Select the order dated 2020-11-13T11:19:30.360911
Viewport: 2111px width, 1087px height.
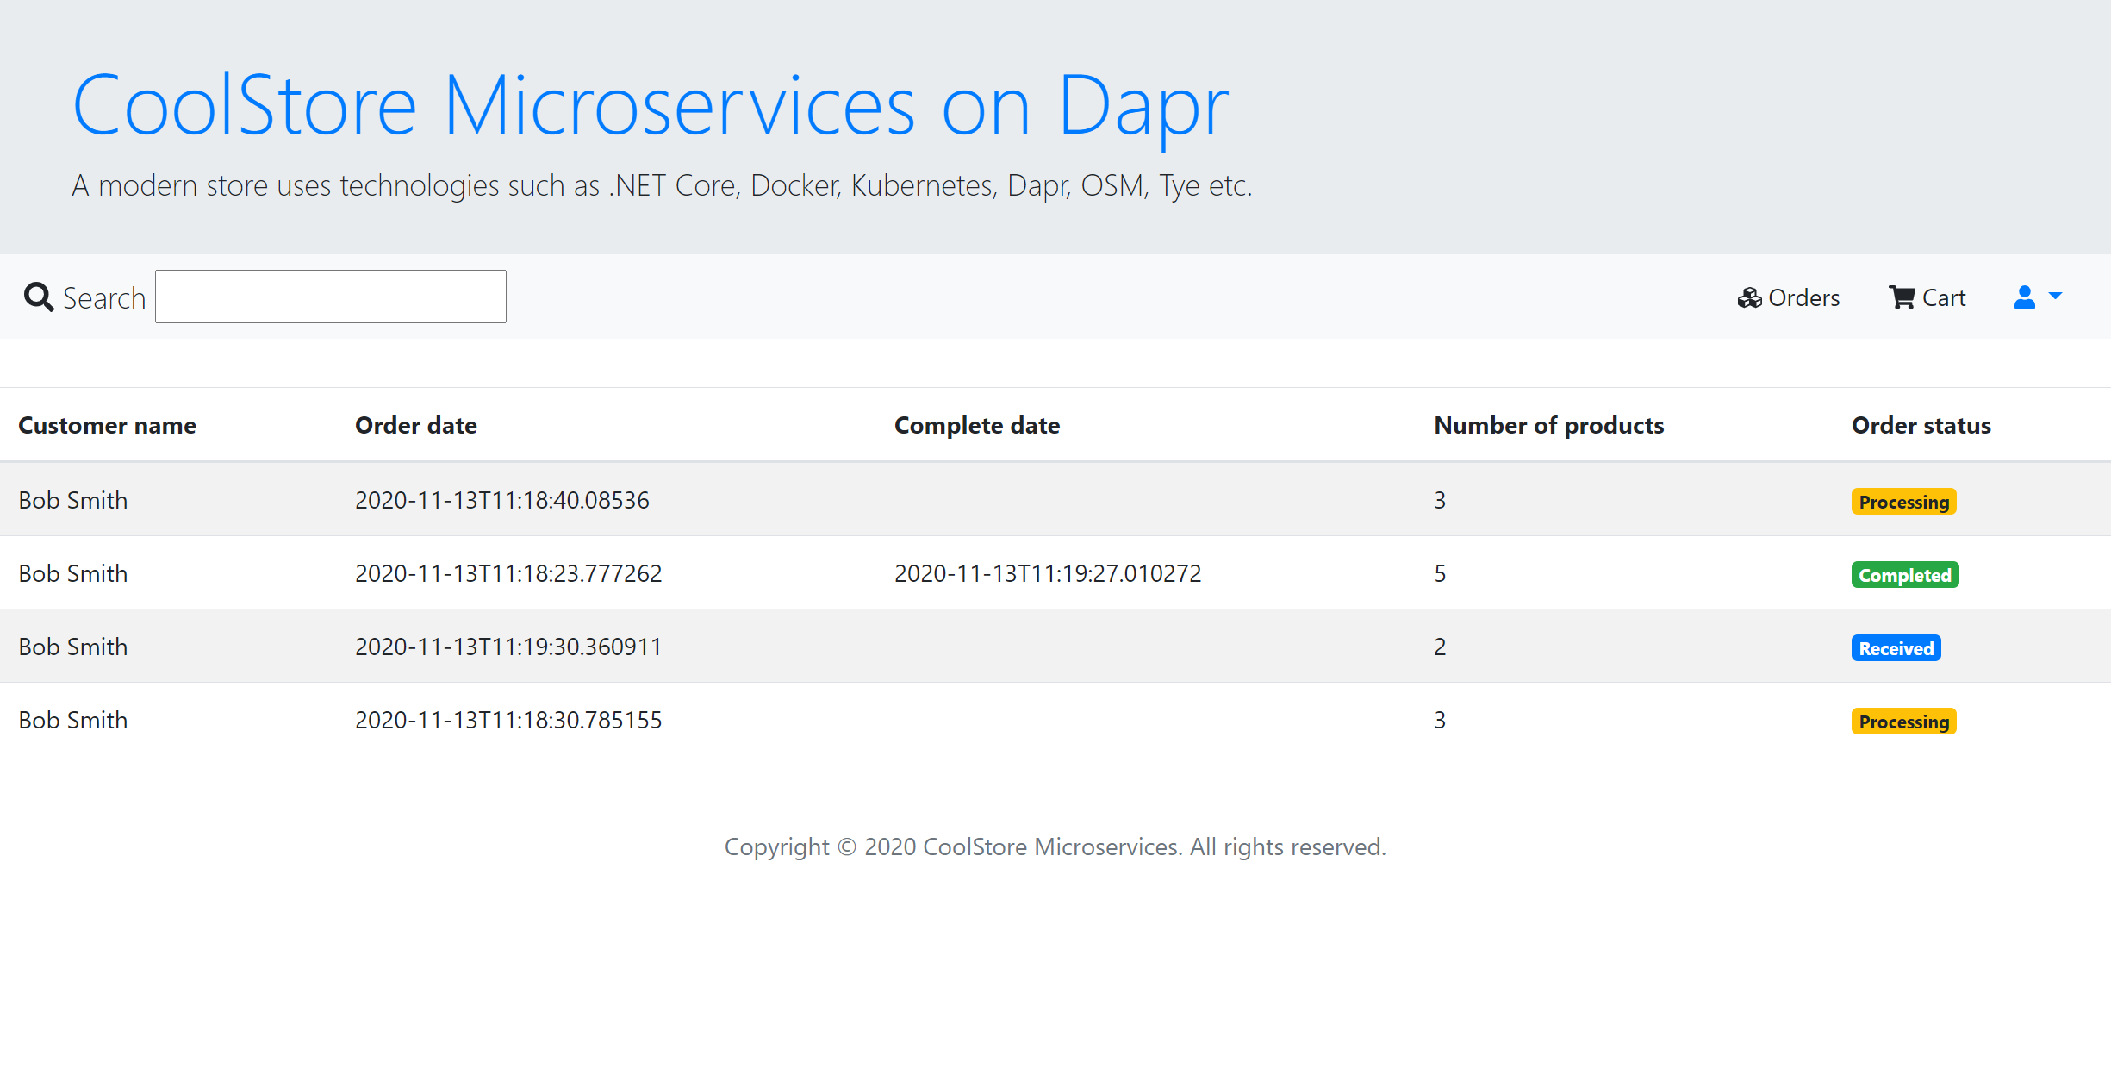[x=508, y=647]
